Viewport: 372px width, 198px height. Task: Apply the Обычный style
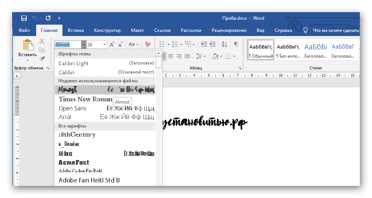(261, 50)
